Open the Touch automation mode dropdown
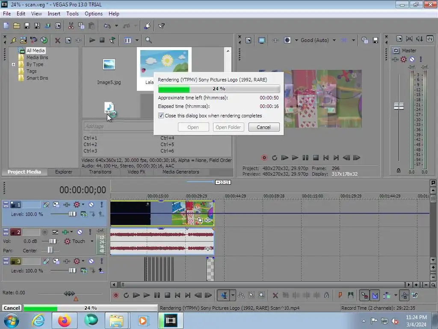Image resolution: width=438 pixels, height=329 pixels. point(92,241)
